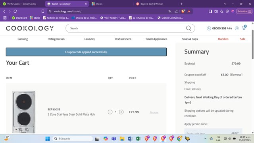The height and width of the screenshot is (143, 254).
Task: Increase hob quantity with plus button
Action: [121, 112]
